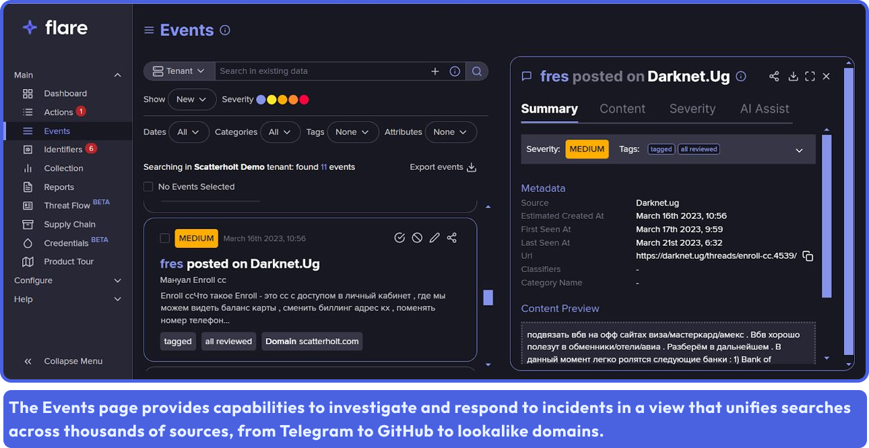Open the hamburger menu beside Events title
The image size is (869, 448).
149,30
